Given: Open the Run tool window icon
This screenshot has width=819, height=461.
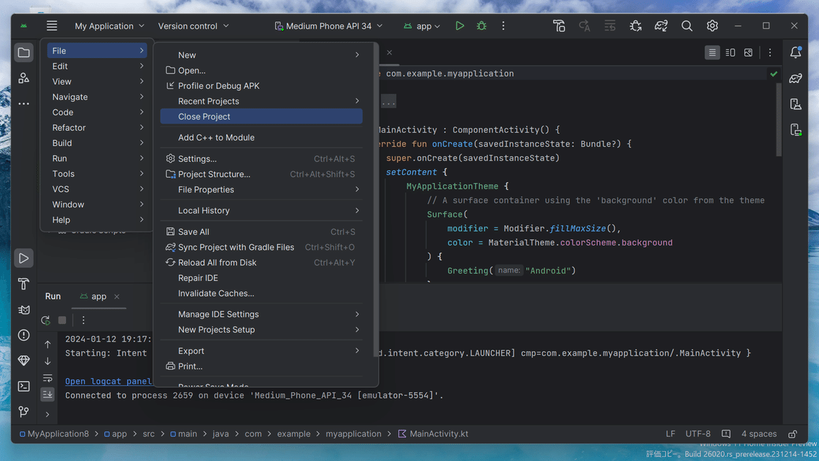Looking at the screenshot, I should coord(24,258).
